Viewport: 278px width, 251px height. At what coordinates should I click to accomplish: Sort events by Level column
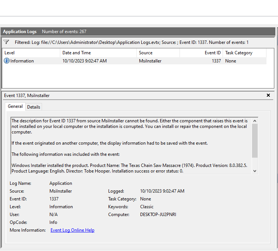click(x=31, y=53)
